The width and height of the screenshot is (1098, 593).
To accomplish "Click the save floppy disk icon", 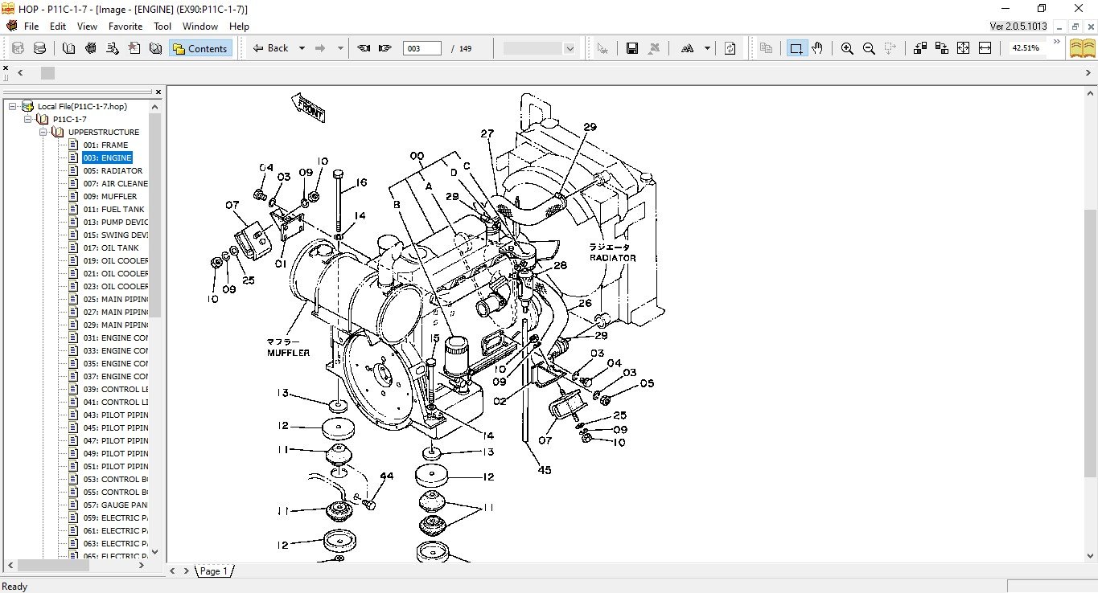I will [631, 48].
